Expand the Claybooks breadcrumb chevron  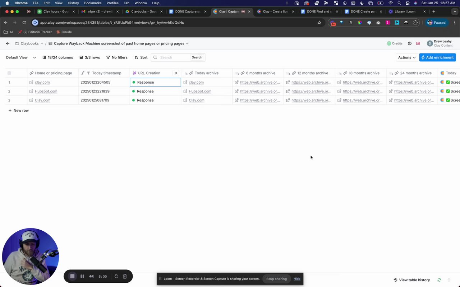tap(42, 43)
